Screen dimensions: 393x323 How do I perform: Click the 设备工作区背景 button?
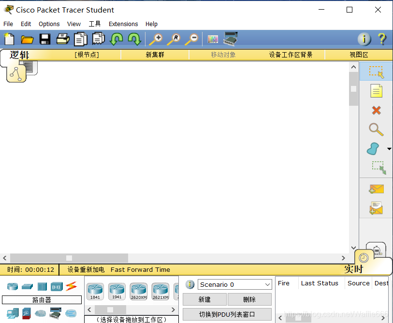(291, 55)
